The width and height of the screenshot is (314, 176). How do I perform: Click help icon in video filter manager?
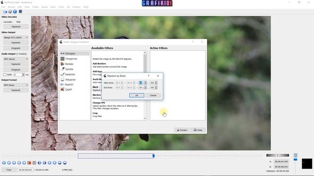click(193, 42)
